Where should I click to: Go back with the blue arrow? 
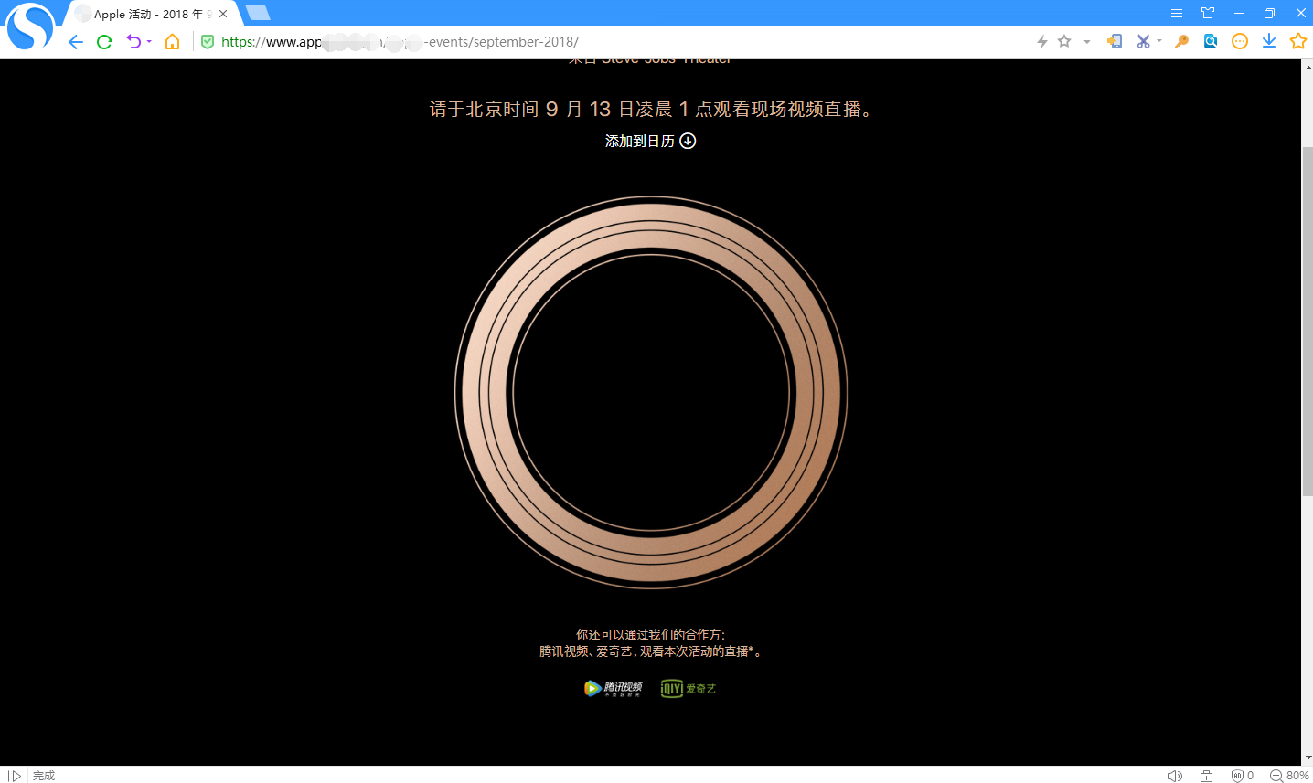tap(76, 42)
